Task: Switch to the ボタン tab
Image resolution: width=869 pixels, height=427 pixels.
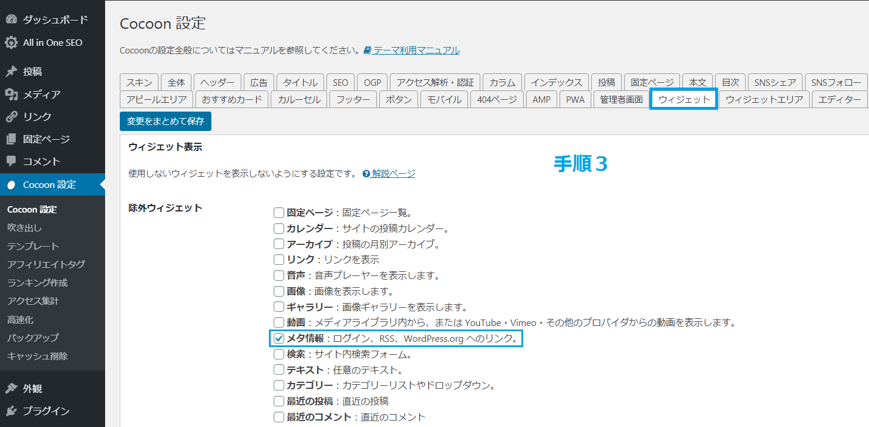Action: pyautogui.click(x=399, y=99)
